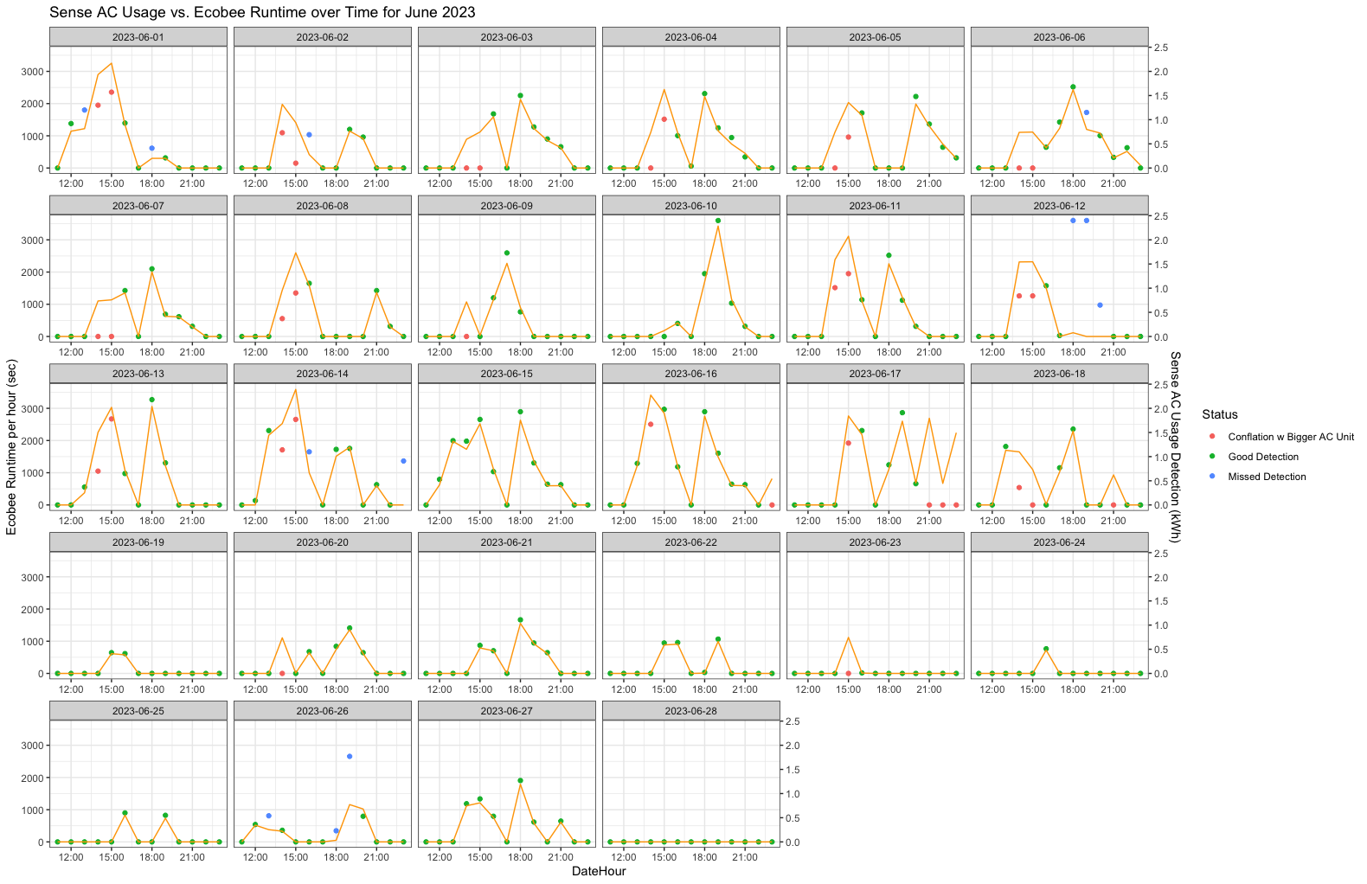Select the 2023-06-17 facet header
Screen dimensions: 1367x884
point(875,374)
